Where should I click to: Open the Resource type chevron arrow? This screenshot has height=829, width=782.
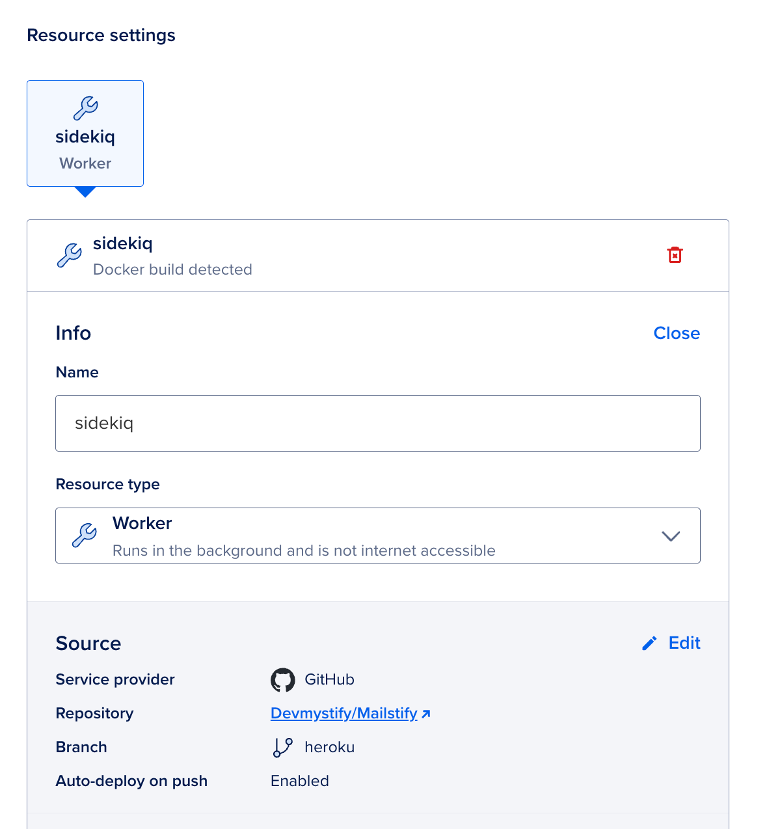click(671, 536)
